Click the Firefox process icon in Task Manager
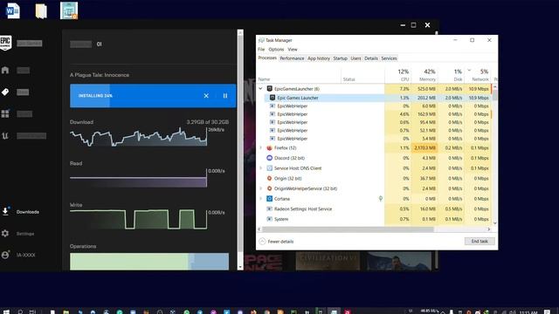 pos(270,147)
